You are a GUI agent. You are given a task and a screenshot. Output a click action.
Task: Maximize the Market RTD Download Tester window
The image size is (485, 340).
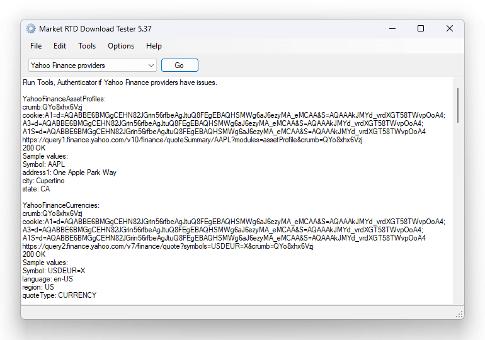point(421,29)
